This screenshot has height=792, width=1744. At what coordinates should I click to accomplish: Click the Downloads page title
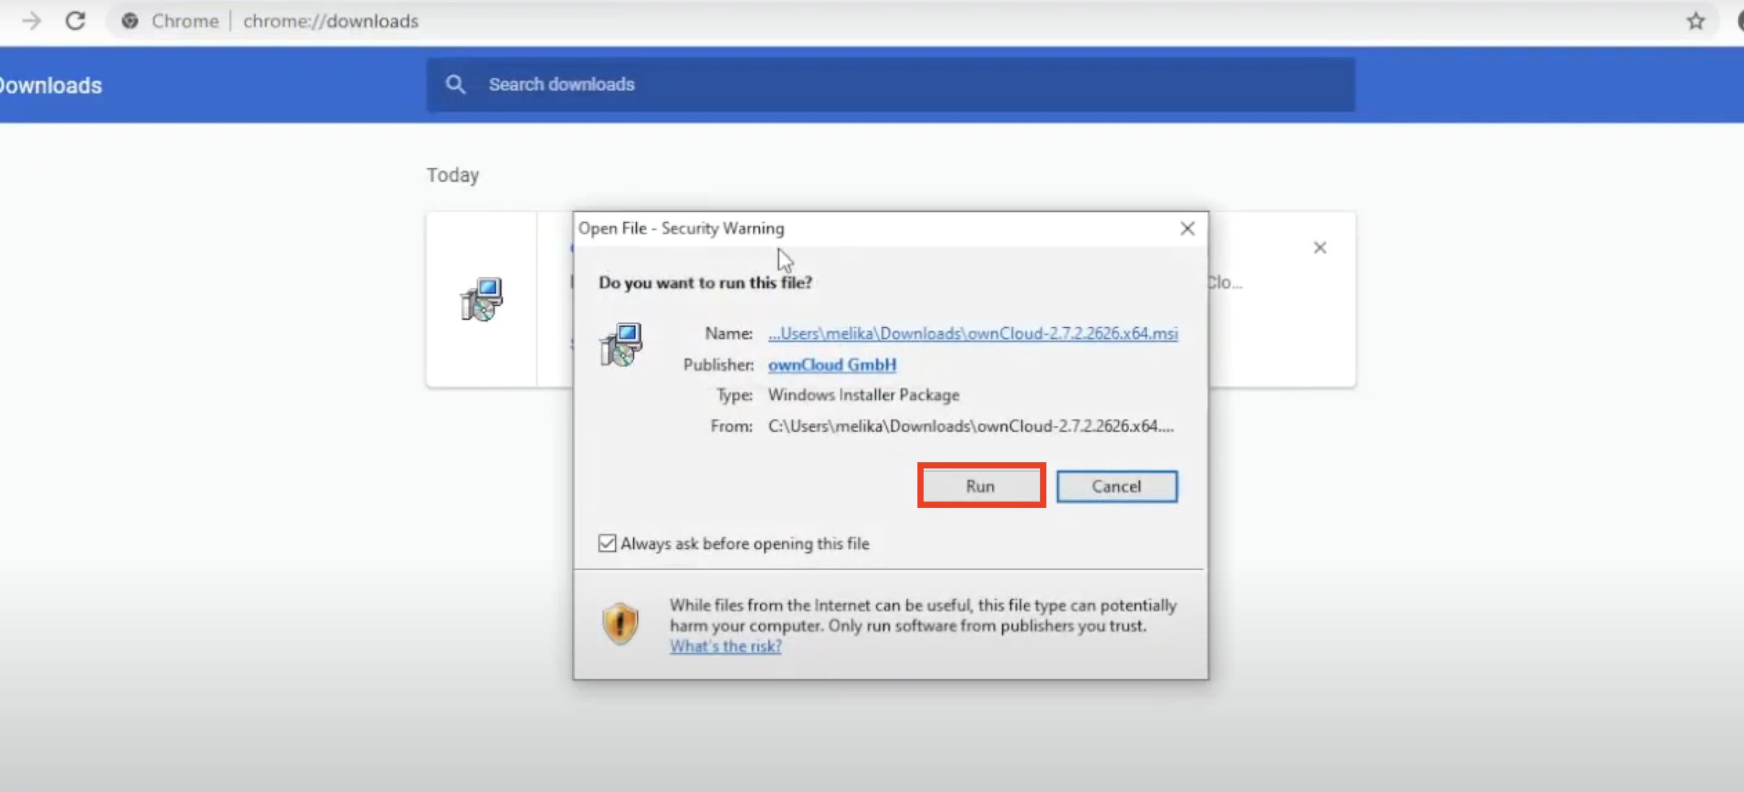click(51, 85)
